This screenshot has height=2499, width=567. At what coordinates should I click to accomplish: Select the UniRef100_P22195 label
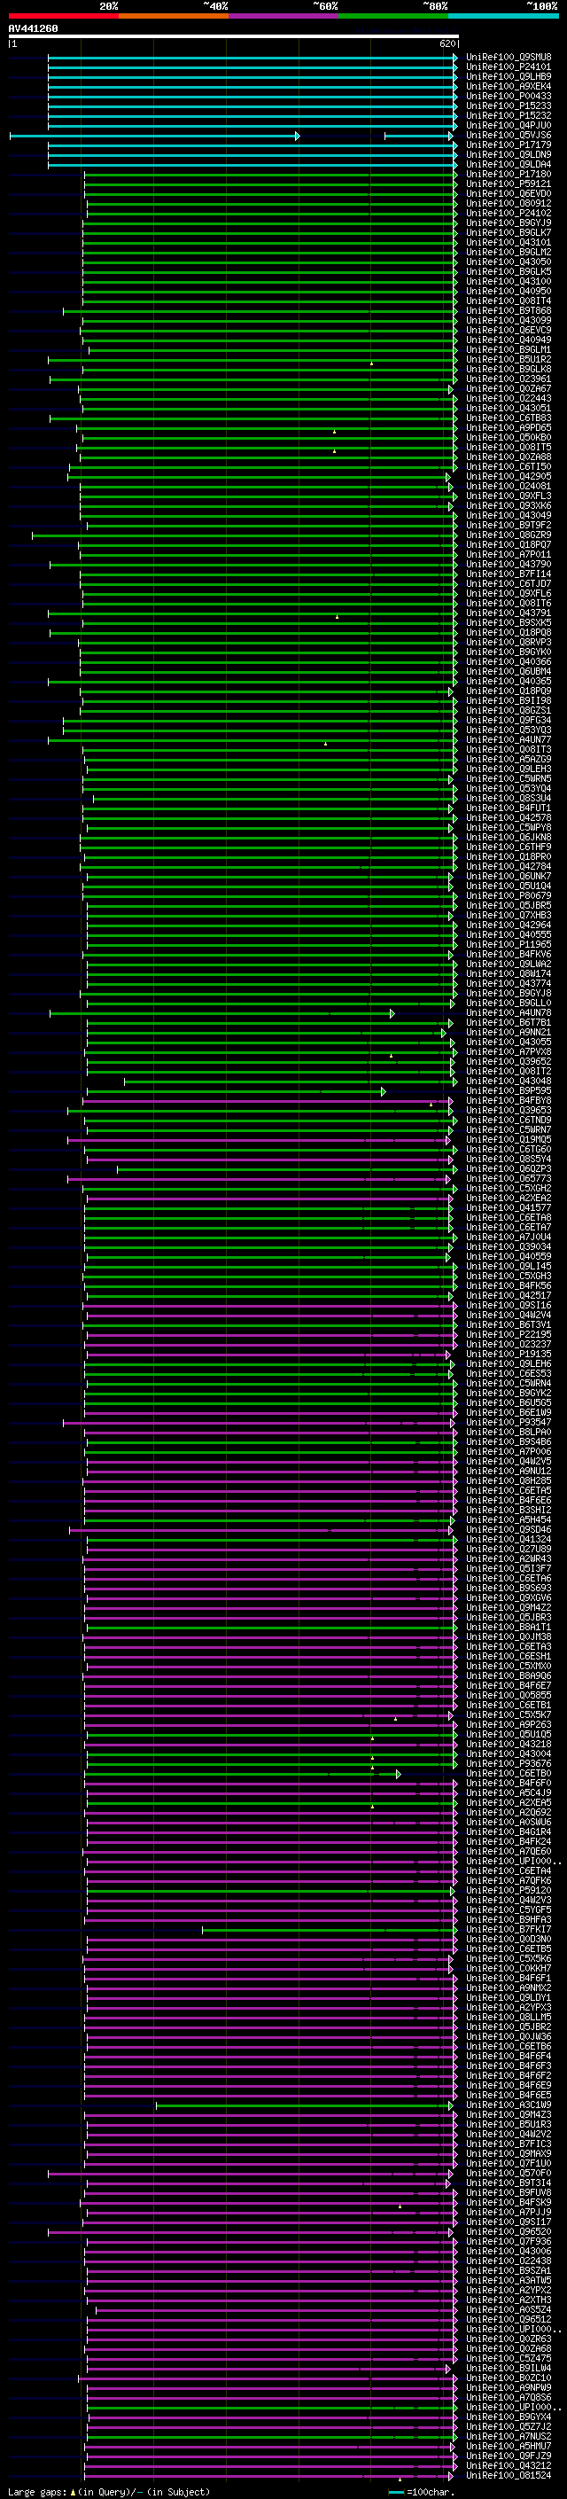point(509,1335)
